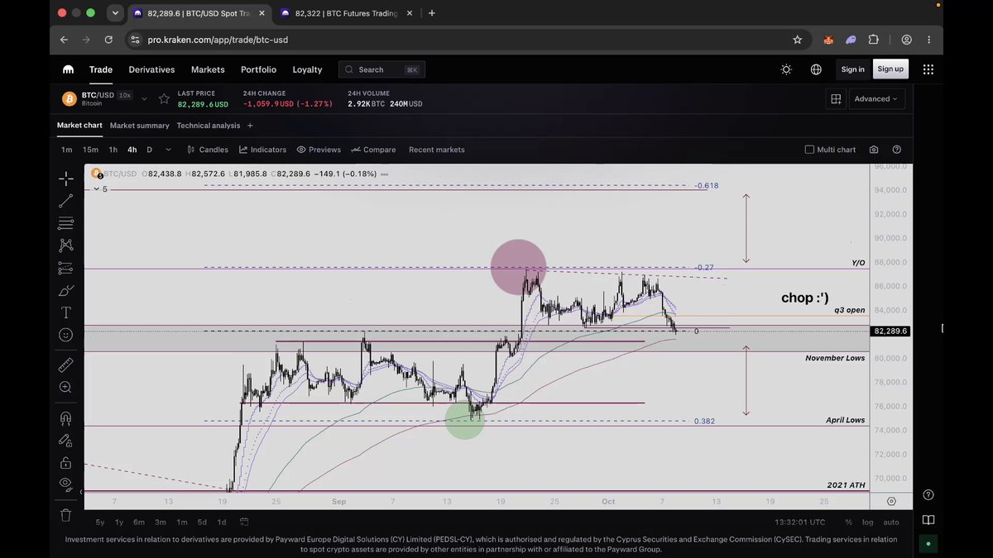The width and height of the screenshot is (993, 558).
Task: Open the Kraken apps grid menu
Action: pyautogui.click(x=928, y=69)
